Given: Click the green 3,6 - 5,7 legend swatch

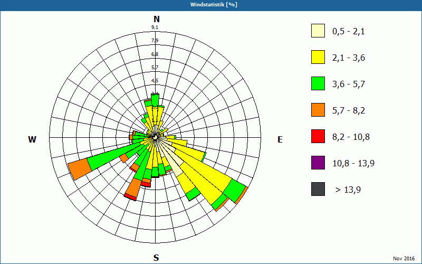Looking at the screenshot, I should pos(318,83).
